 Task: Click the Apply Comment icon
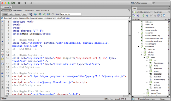[x=2, y=64]
